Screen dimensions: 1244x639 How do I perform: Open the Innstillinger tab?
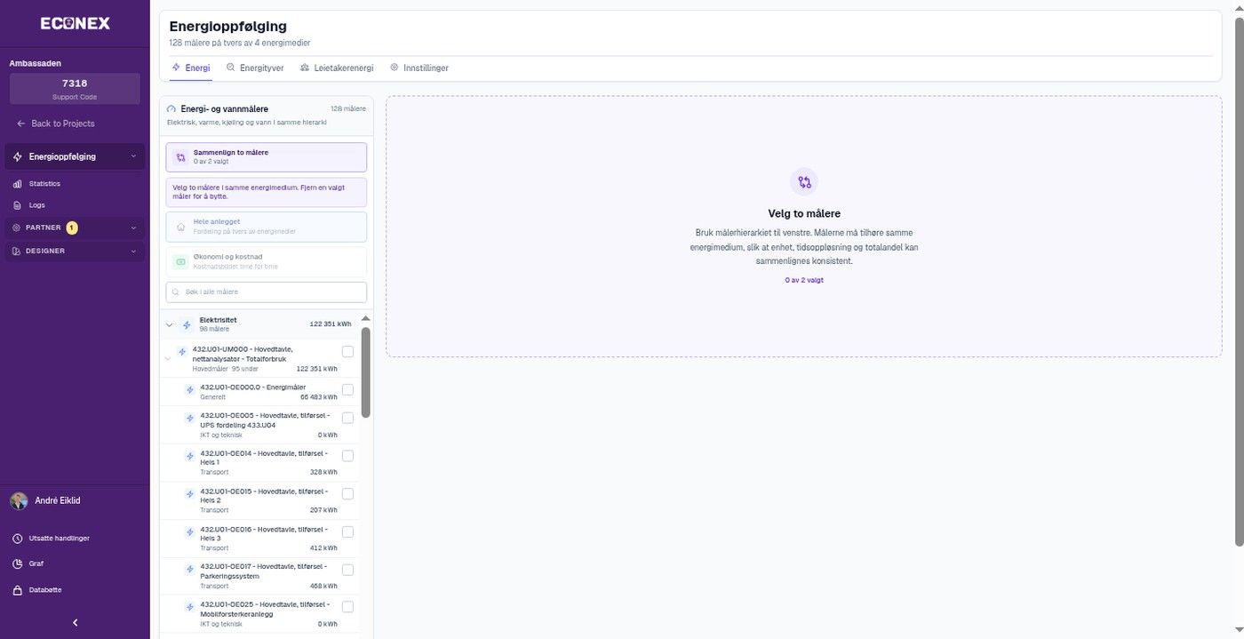coord(419,68)
